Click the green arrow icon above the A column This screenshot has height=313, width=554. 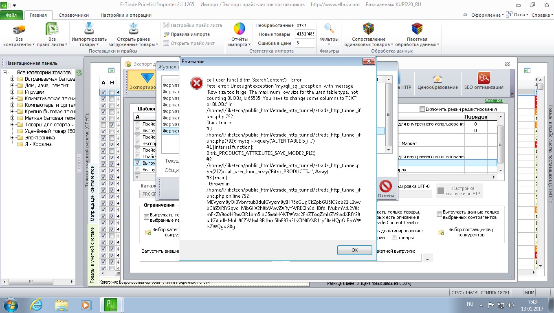pos(111,71)
